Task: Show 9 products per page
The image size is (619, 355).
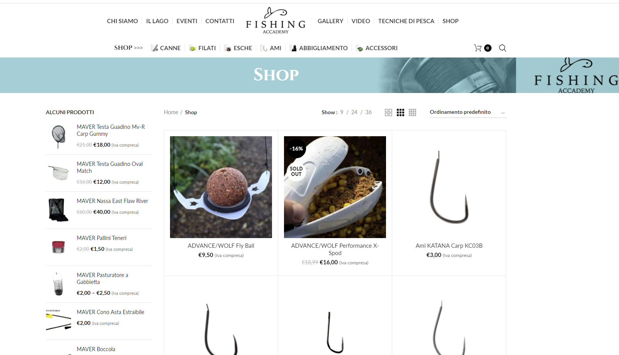Action: point(342,112)
